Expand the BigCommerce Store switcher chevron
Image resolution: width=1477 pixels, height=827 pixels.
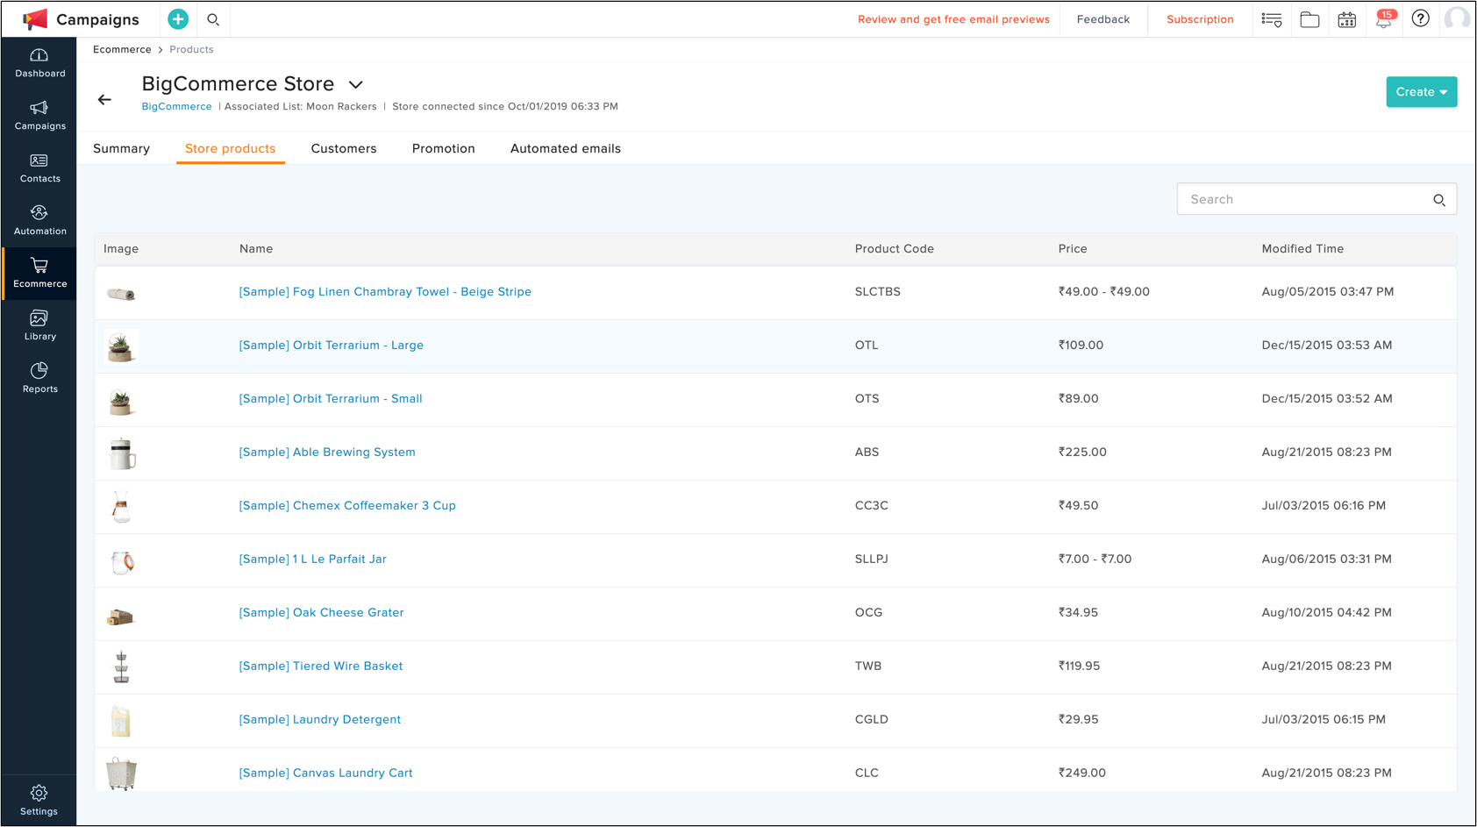[355, 85]
